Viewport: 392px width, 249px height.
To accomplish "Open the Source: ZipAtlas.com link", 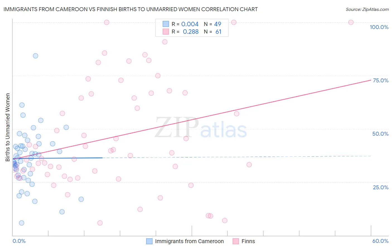I will [x=367, y=9].
